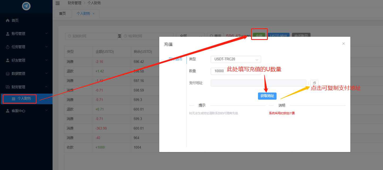Viewport: 383px width, 170px height.
Task: Expand 账号管理 in the sidebar
Action: tap(26, 34)
